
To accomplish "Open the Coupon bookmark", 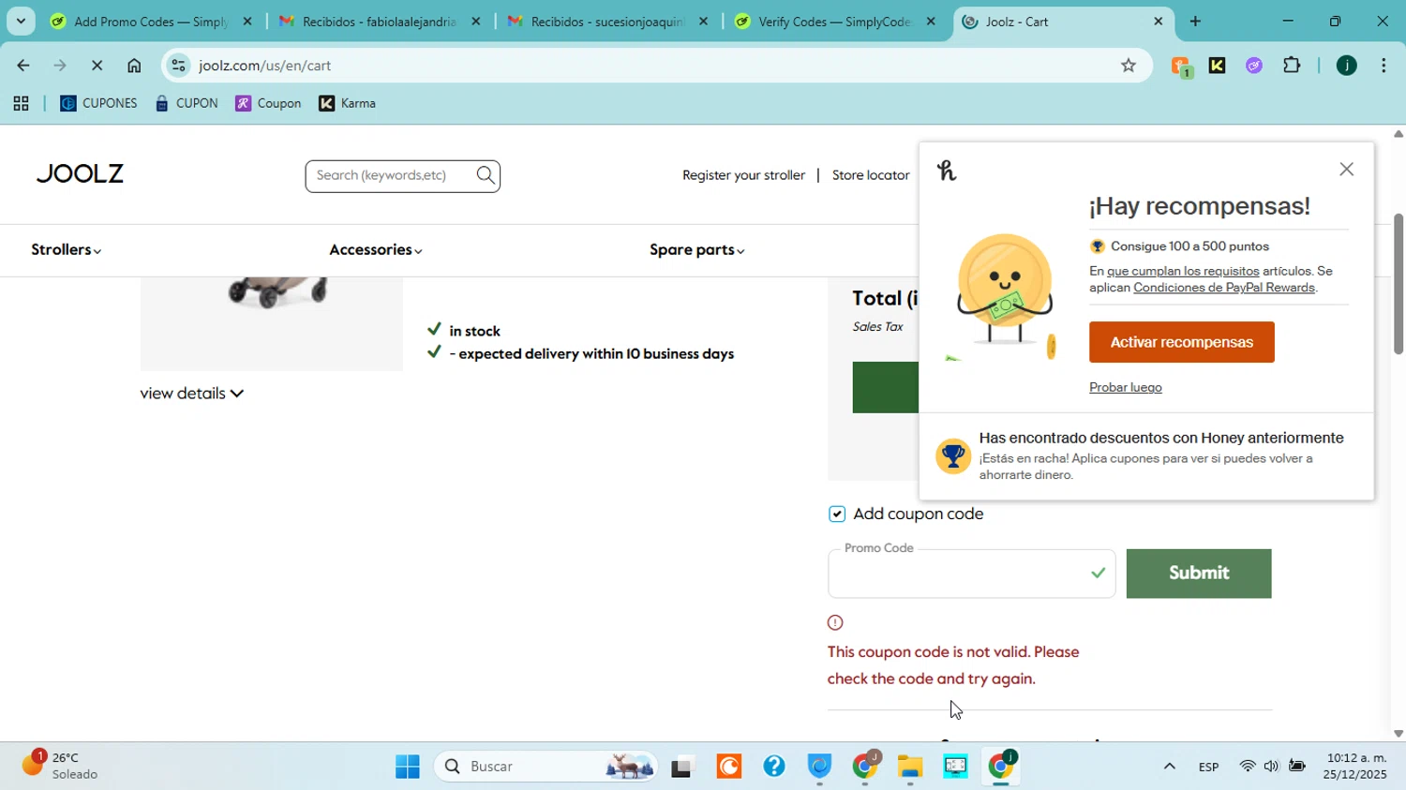I will 268,104.
